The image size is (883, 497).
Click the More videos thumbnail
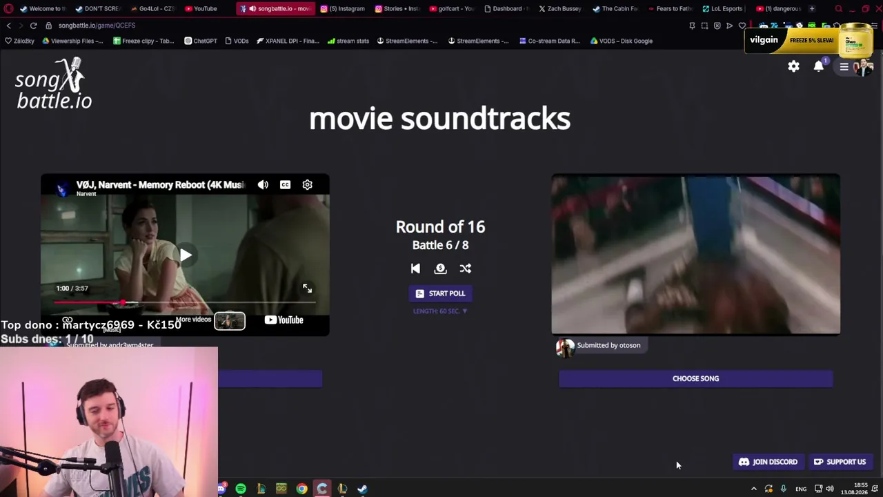coord(229,321)
